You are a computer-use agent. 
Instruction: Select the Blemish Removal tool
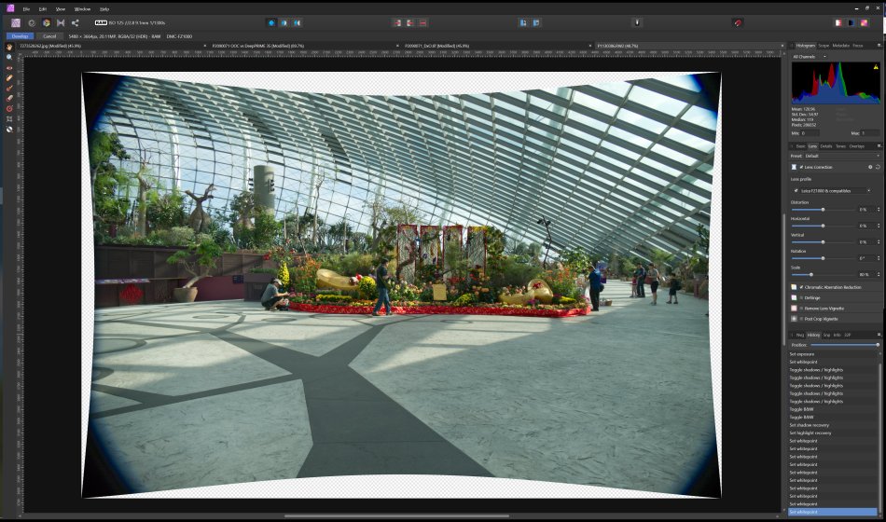click(x=9, y=78)
